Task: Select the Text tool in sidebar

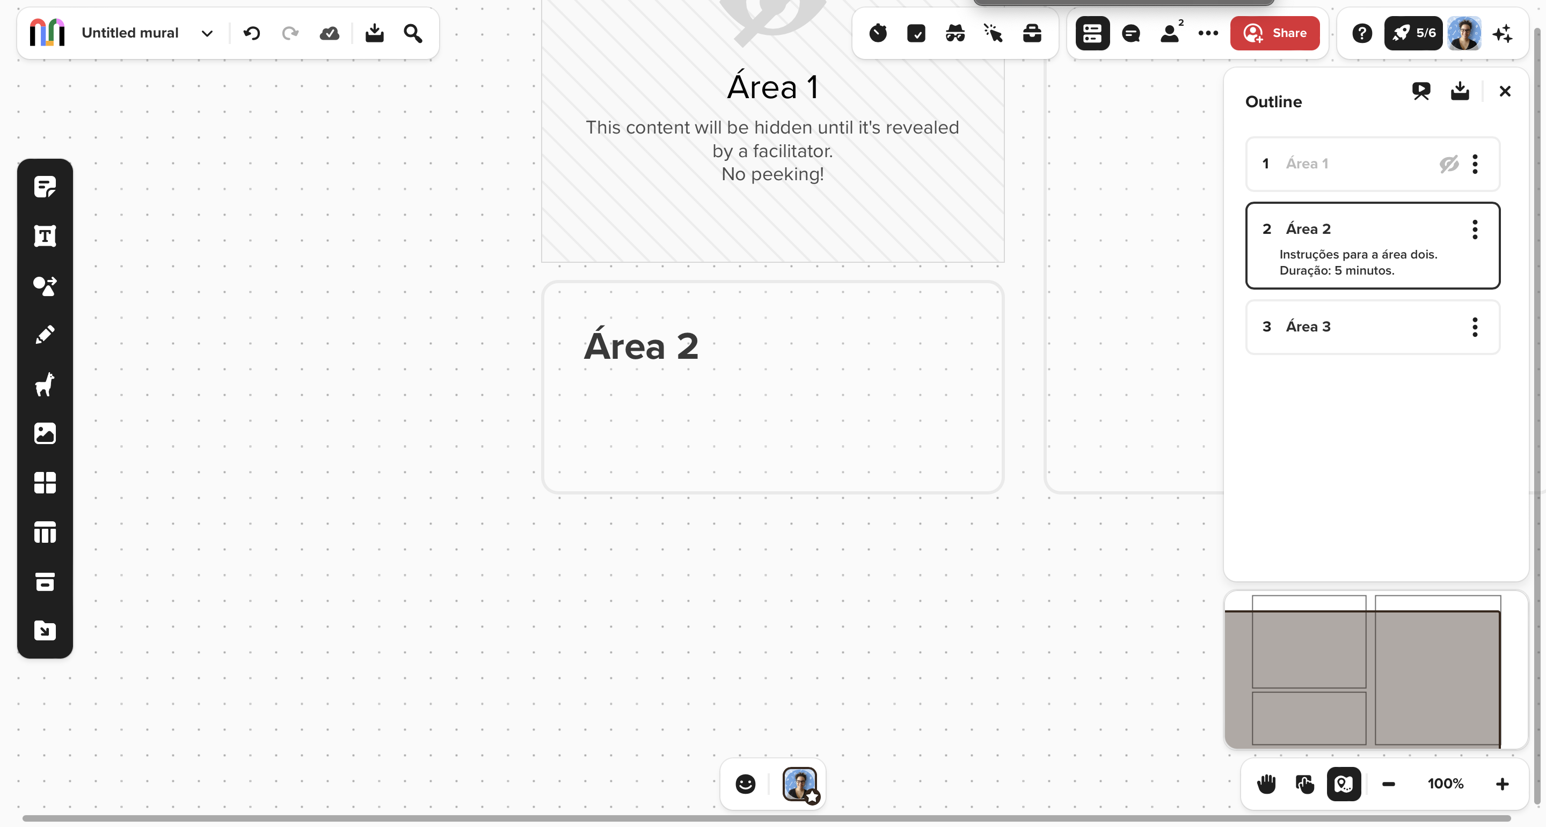Action: coord(45,237)
